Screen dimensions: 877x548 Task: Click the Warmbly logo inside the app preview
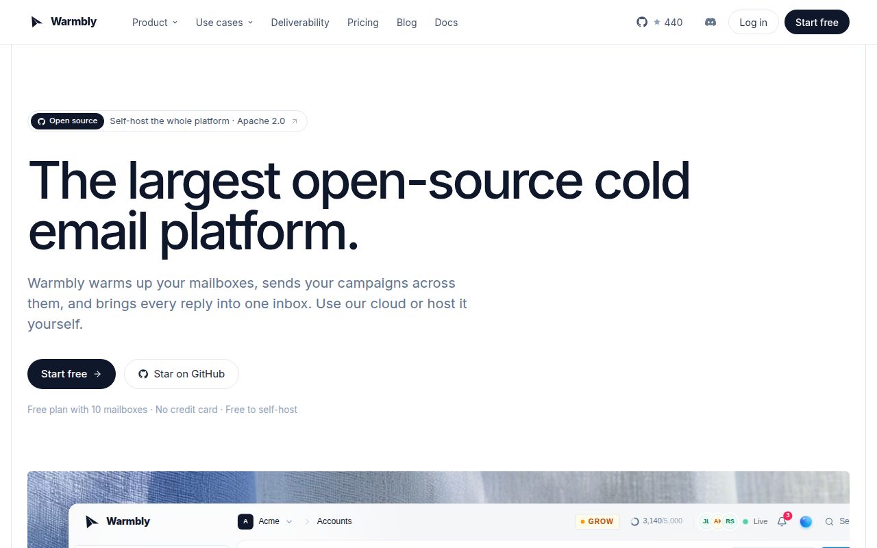(x=118, y=521)
